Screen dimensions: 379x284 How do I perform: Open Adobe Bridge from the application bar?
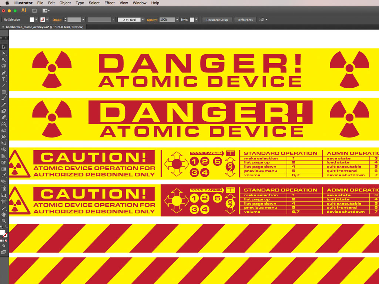click(34, 11)
